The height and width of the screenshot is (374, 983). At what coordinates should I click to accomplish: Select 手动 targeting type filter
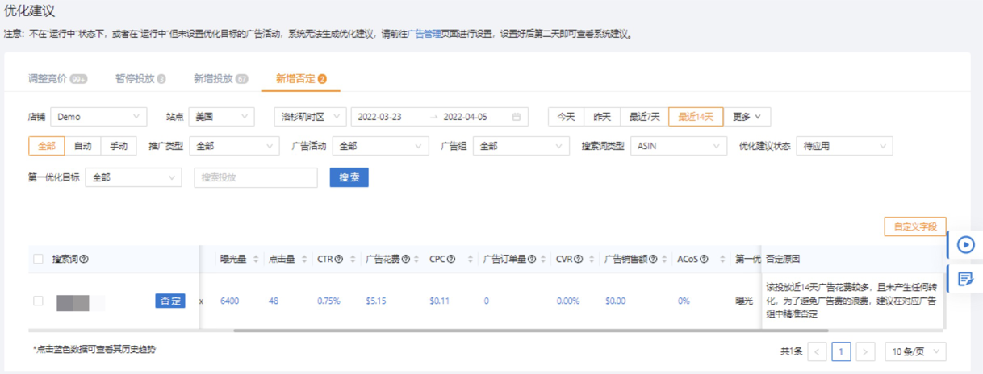[119, 147]
